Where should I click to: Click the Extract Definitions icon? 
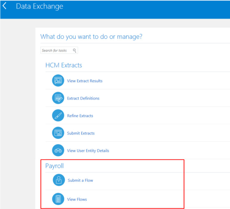58,98
